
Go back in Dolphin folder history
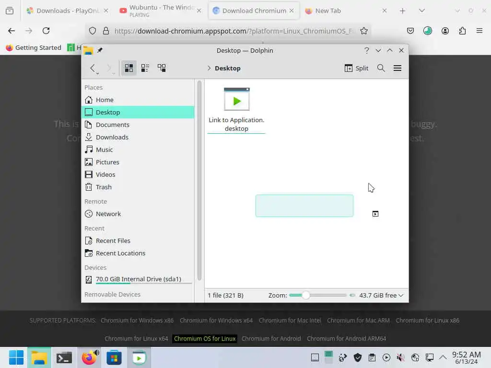pos(93,68)
